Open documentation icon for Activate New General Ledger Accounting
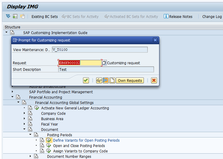Viewport: 223px width, 159px height. 30,108
